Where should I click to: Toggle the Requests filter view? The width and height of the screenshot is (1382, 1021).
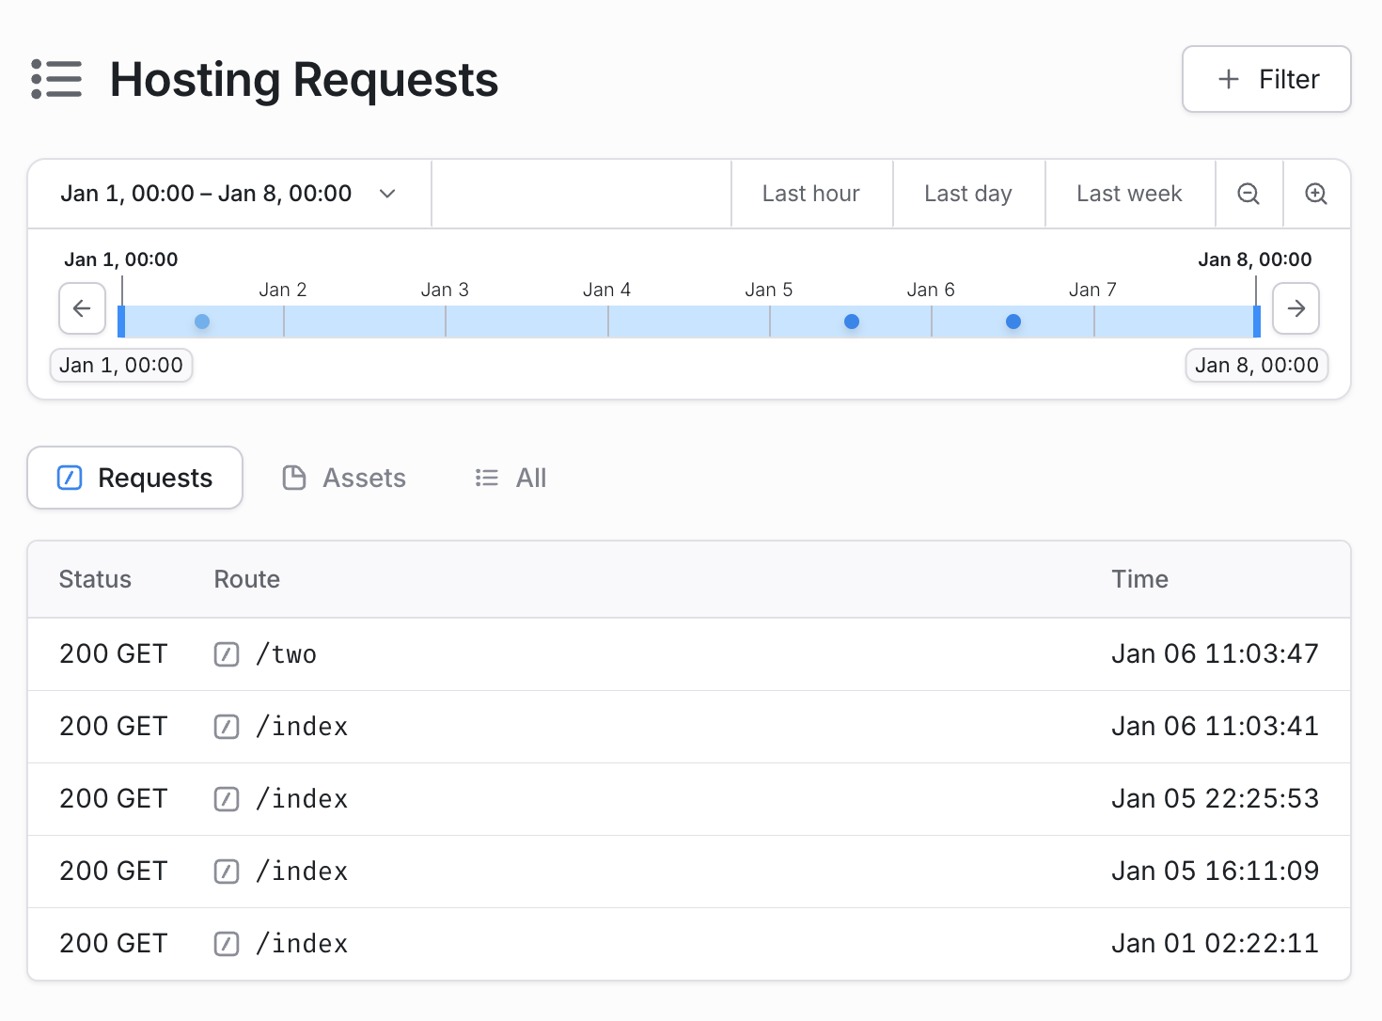[134, 478]
